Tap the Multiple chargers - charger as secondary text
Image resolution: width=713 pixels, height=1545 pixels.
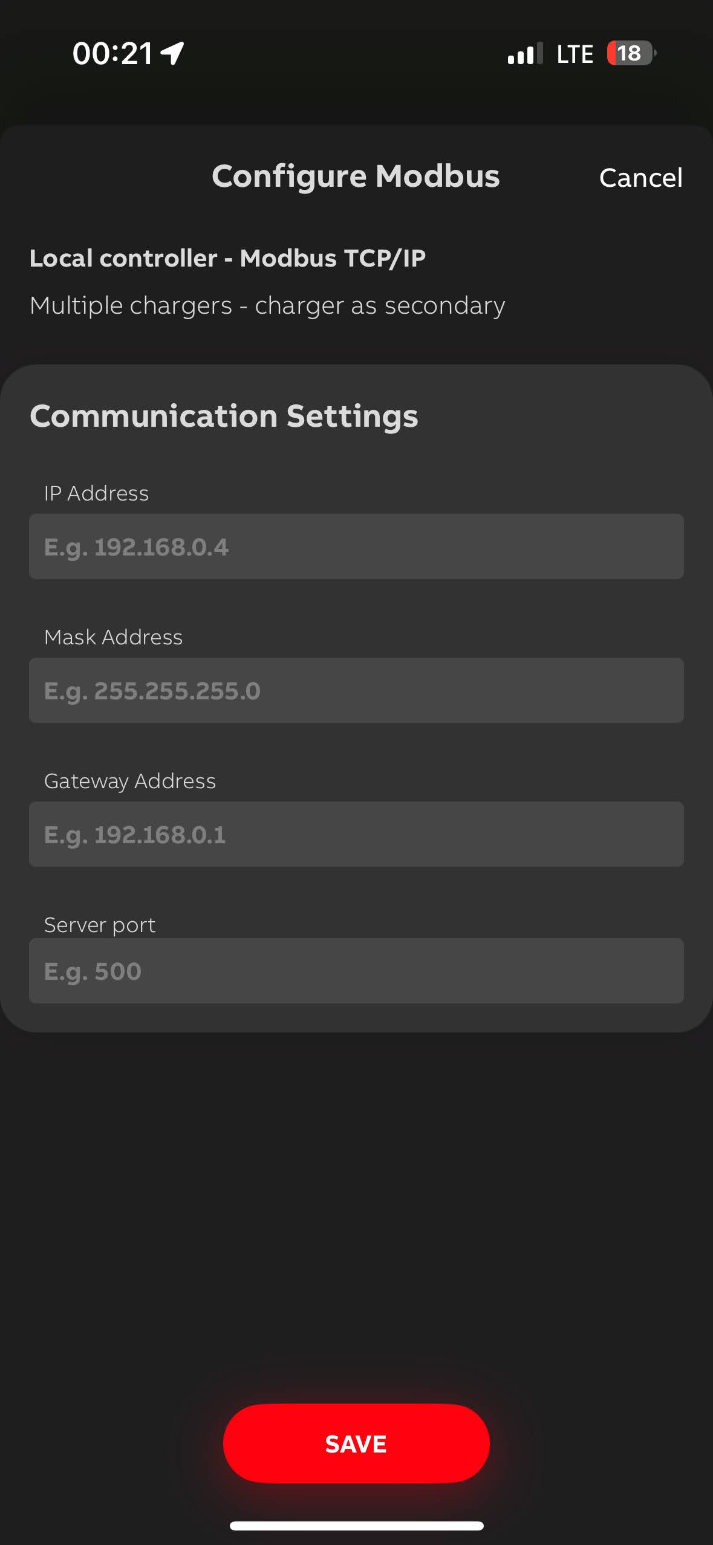click(x=267, y=306)
